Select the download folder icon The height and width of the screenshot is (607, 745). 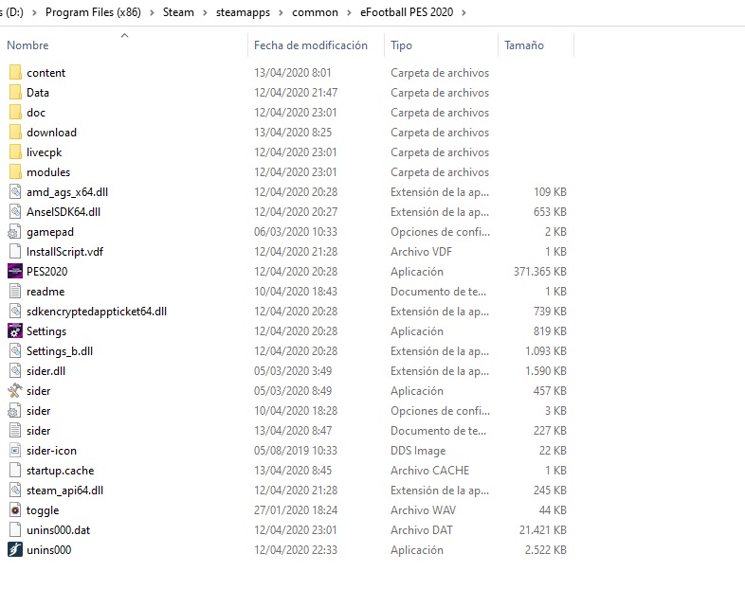[x=15, y=133]
